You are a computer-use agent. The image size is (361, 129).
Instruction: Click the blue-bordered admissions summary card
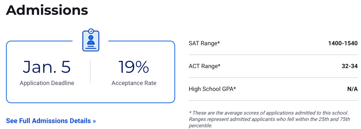coord(91,72)
